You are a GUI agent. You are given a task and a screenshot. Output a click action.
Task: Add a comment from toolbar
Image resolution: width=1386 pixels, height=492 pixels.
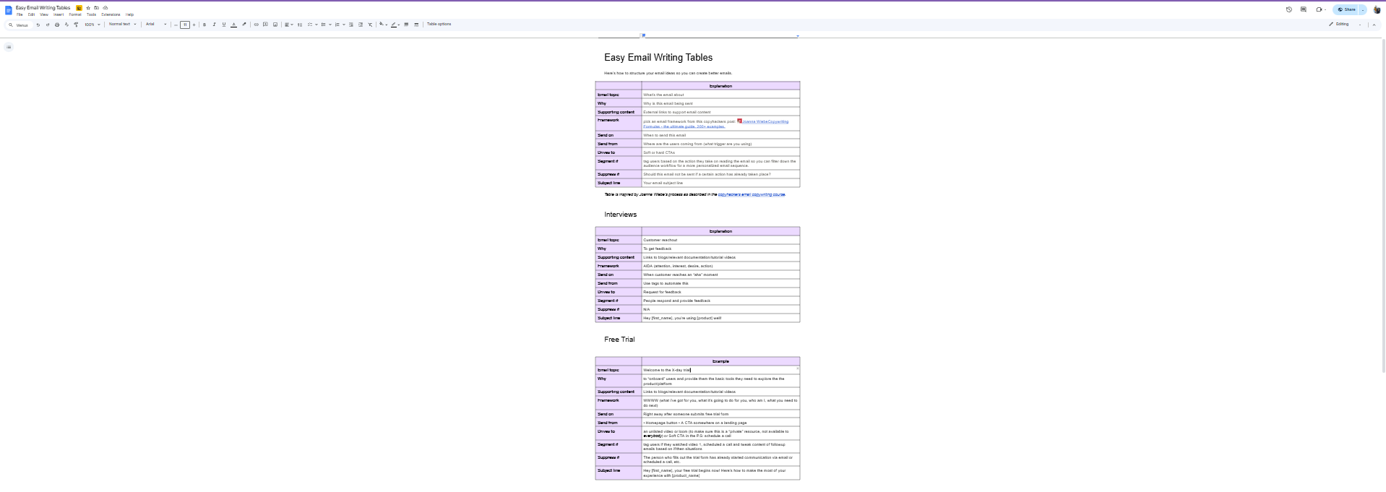tap(265, 25)
